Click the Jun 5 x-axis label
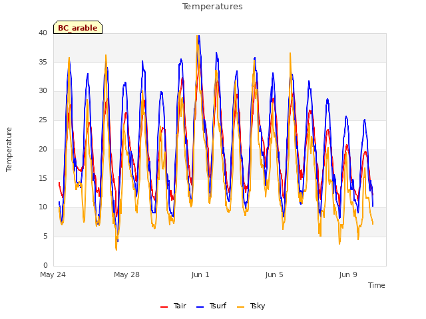This screenshot has width=426, height=319. 274,274
